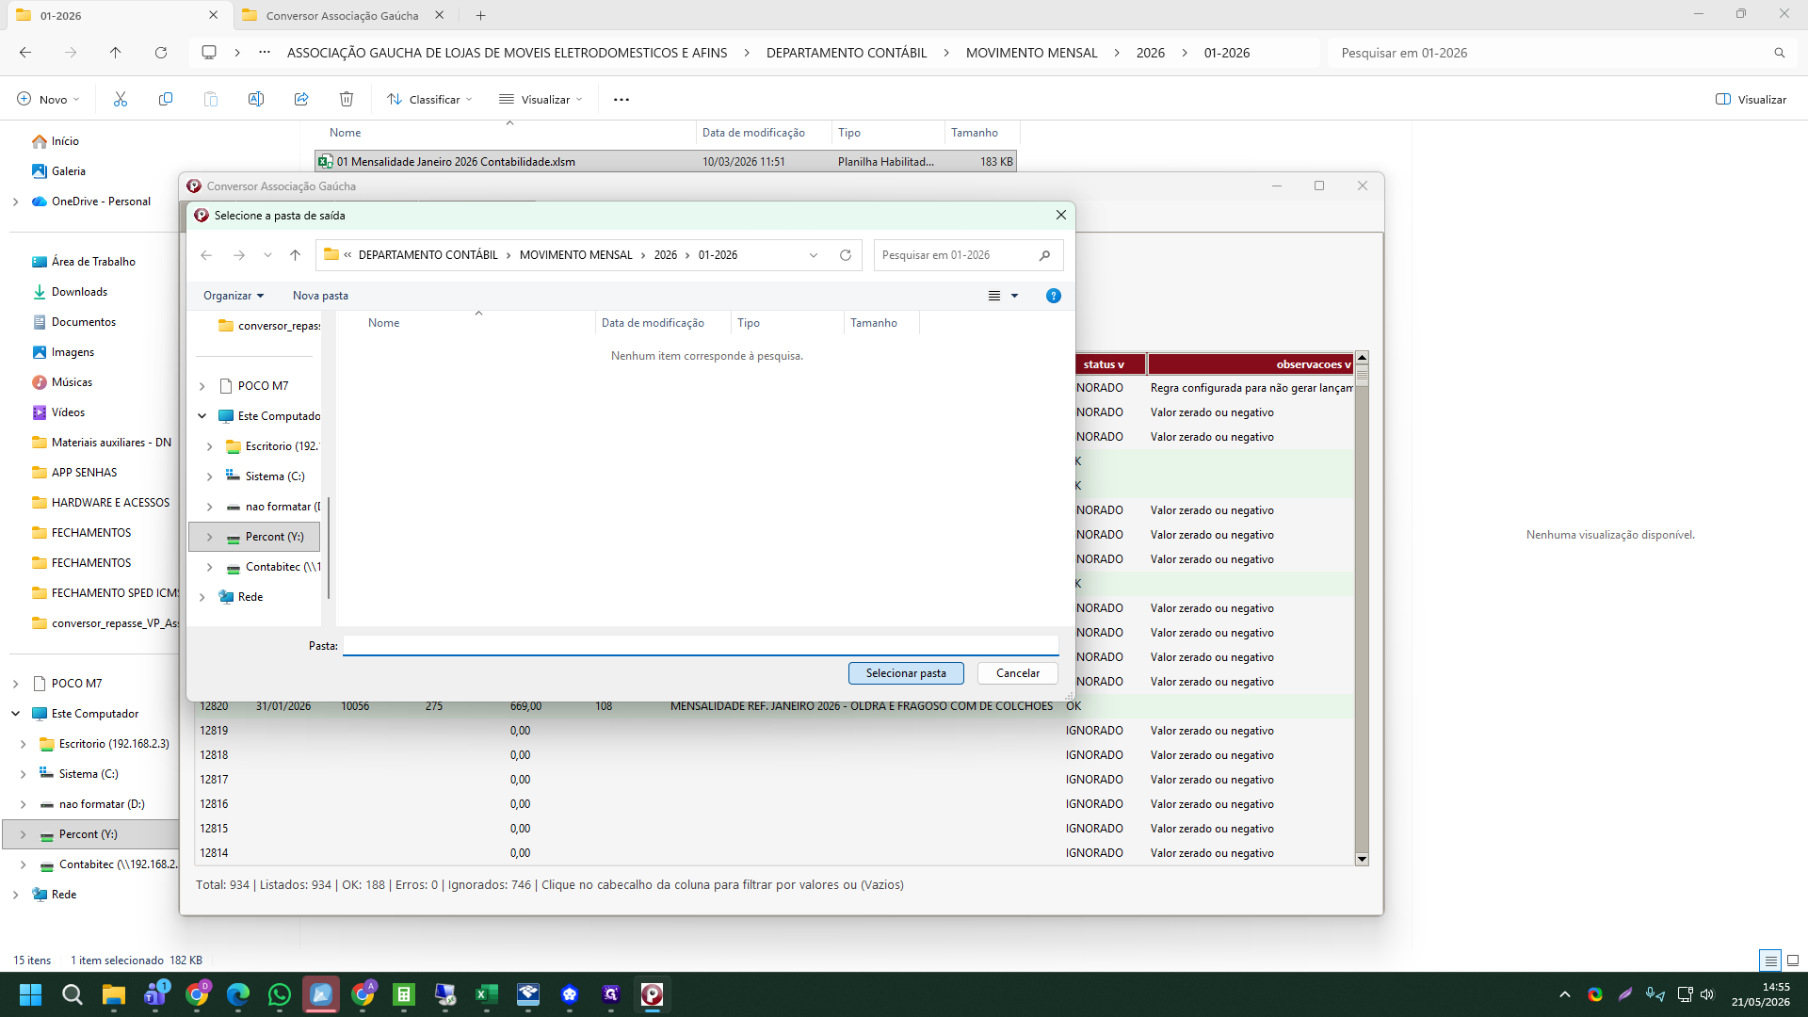Click the back arrow in the folder dialog

coord(206,255)
